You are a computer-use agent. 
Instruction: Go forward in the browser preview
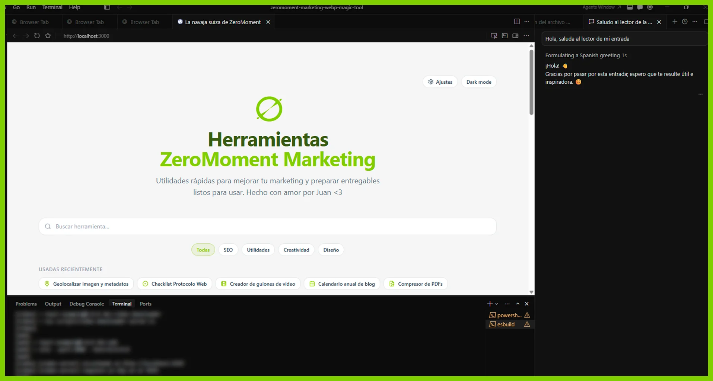[26, 36]
